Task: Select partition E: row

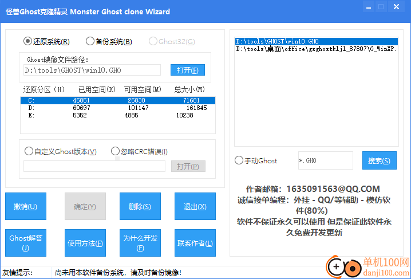Action: (x=118, y=115)
